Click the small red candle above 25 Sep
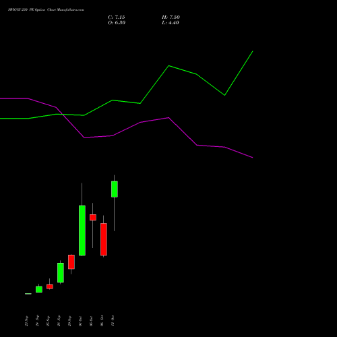This screenshot has width=337, height=337. click(x=50, y=286)
